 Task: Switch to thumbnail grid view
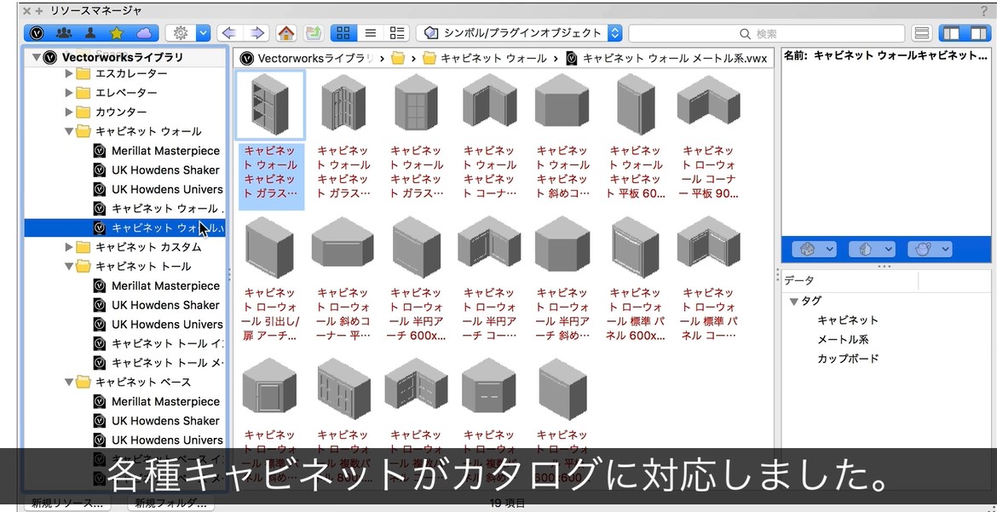pyautogui.click(x=343, y=33)
